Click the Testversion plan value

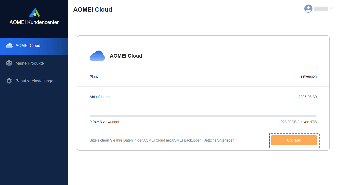pos(307,76)
